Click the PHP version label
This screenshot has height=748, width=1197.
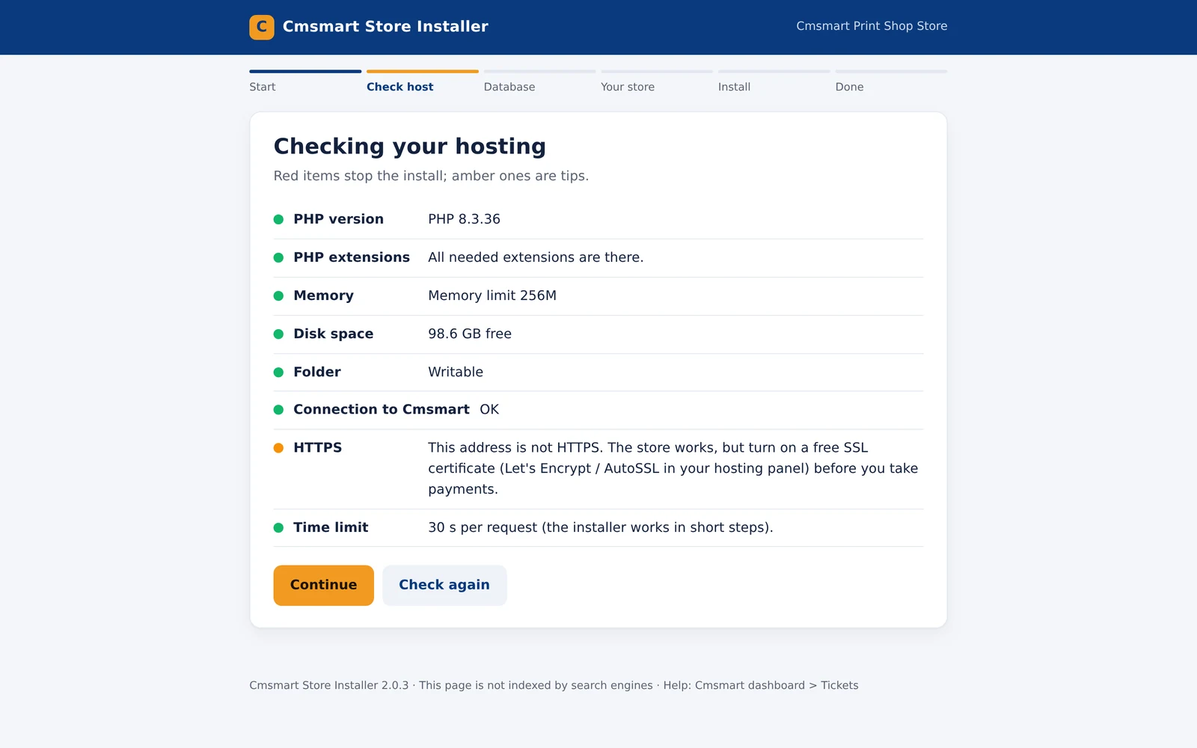(338, 219)
